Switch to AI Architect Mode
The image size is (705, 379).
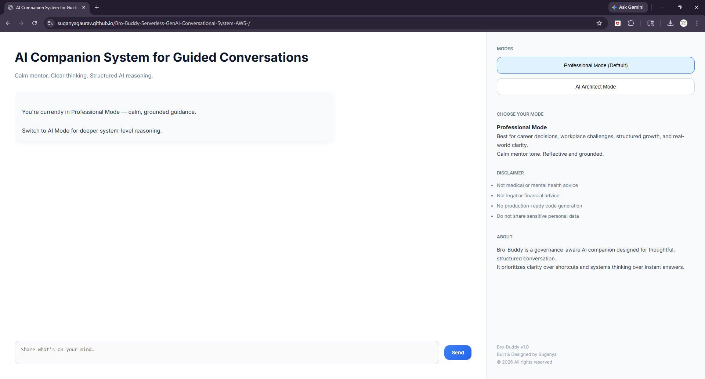(595, 87)
